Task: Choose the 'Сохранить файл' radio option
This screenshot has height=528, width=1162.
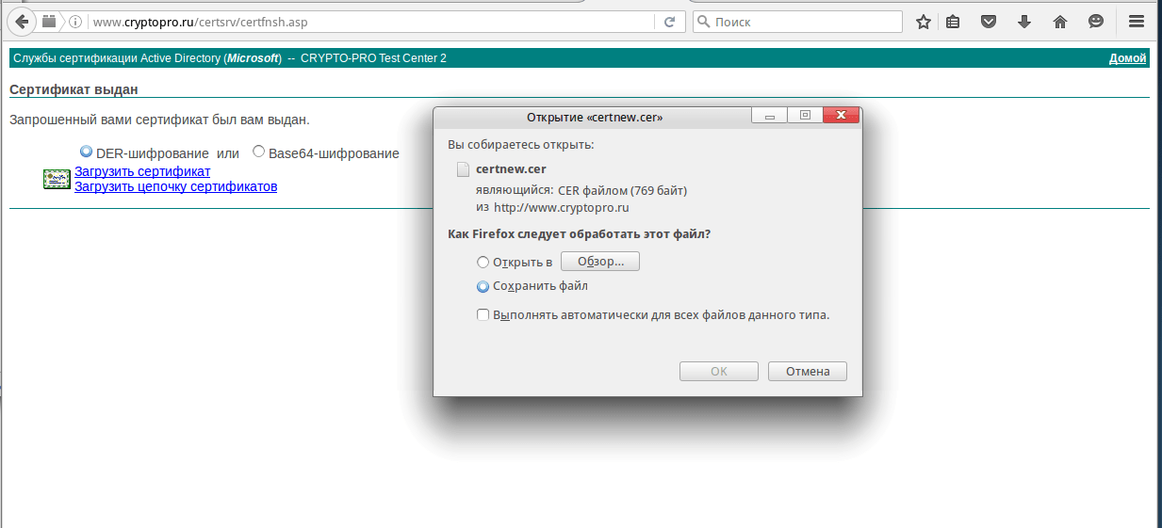Action: (x=483, y=286)
